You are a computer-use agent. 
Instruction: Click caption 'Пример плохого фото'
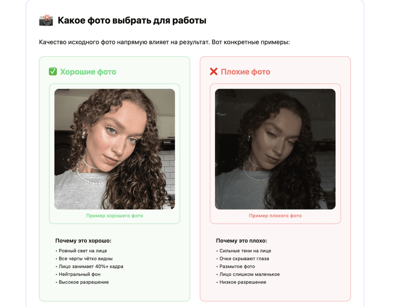[275, 216]
